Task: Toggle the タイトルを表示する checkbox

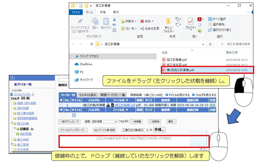Action: tap(167, 95)
